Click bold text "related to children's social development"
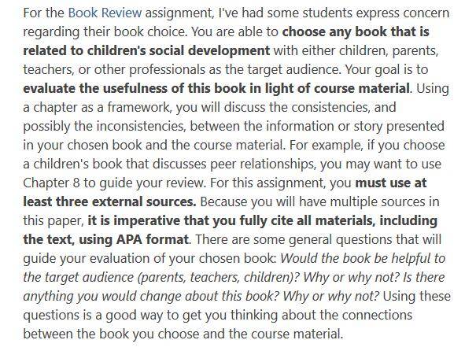This screenshot has width=476, height=351. click(146, 50)
